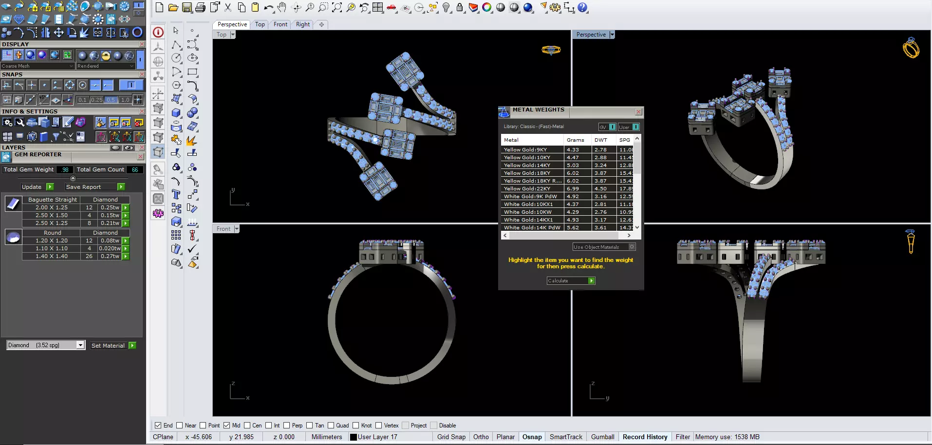This screenshot has width=932, height=445.
Task: Switch to the Front viewport tab
Action: (x=280, y=24)
